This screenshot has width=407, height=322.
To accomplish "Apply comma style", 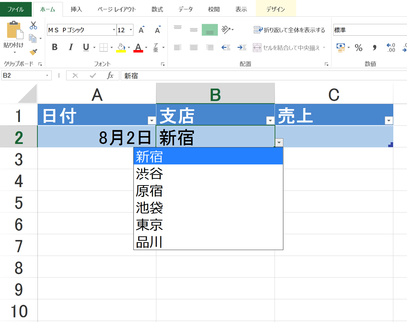I will click(x=374, y=48).
